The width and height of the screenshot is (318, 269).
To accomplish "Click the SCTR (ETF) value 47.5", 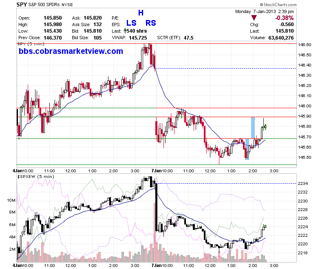I will [189, 38].
